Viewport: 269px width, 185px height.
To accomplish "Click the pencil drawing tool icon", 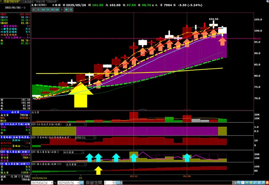I will (x=263, y=182).
